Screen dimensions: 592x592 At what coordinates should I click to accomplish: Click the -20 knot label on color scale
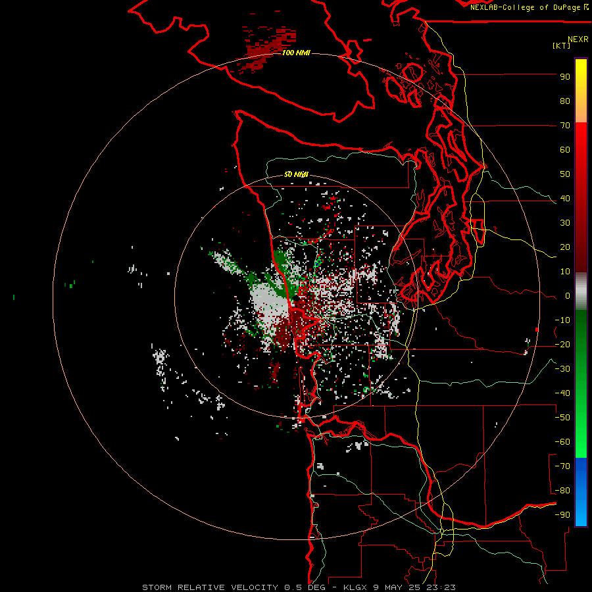pyautogui.click(x=562, y=344)
